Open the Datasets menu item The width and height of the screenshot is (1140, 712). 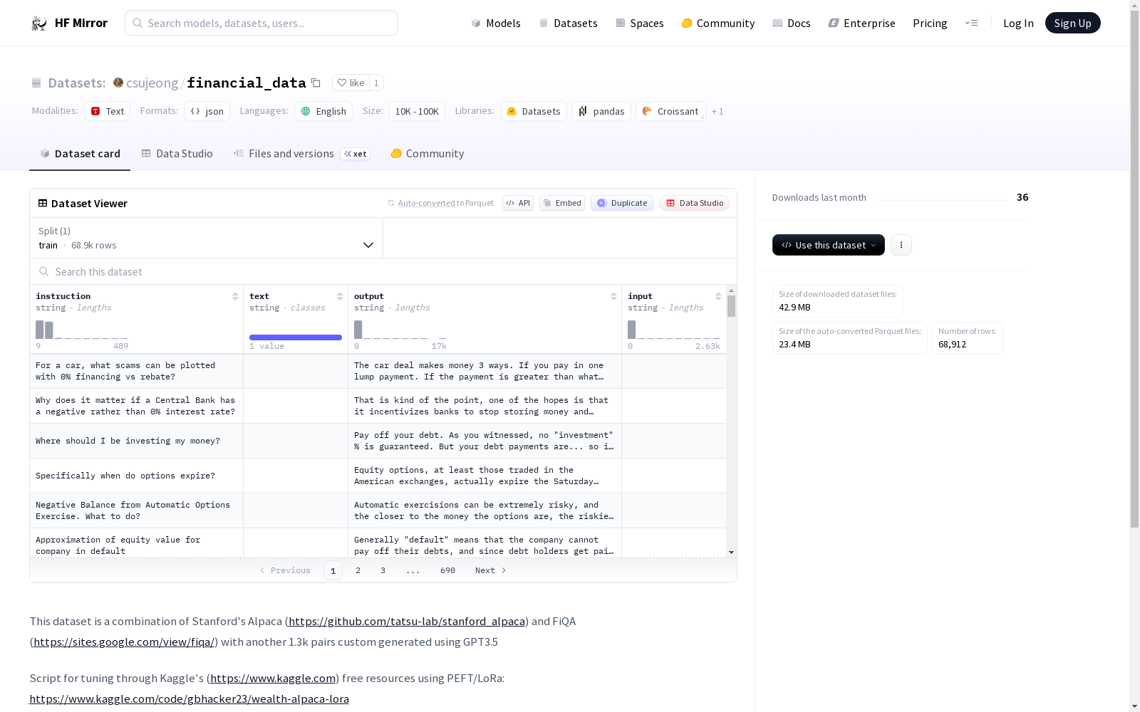click(x=568, y=23)
